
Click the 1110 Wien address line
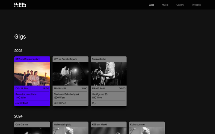[x=97, y=98]
